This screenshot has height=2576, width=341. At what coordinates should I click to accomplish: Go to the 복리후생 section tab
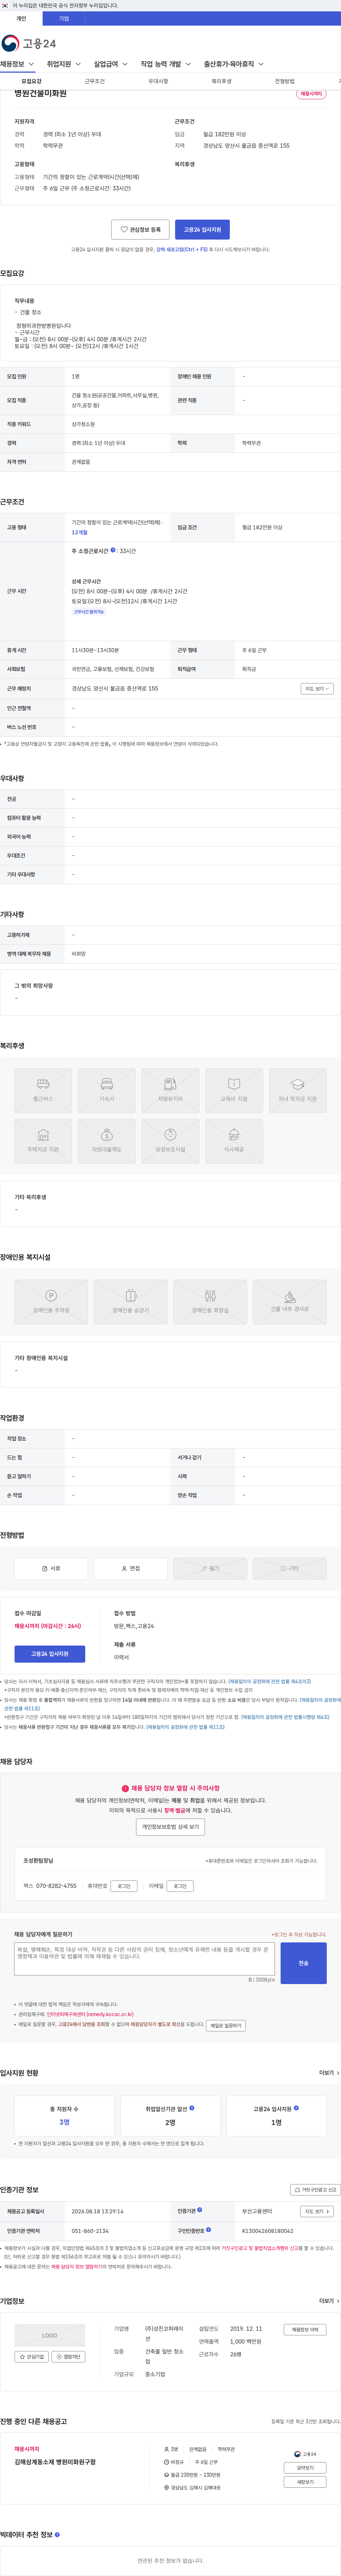(221, 81)
